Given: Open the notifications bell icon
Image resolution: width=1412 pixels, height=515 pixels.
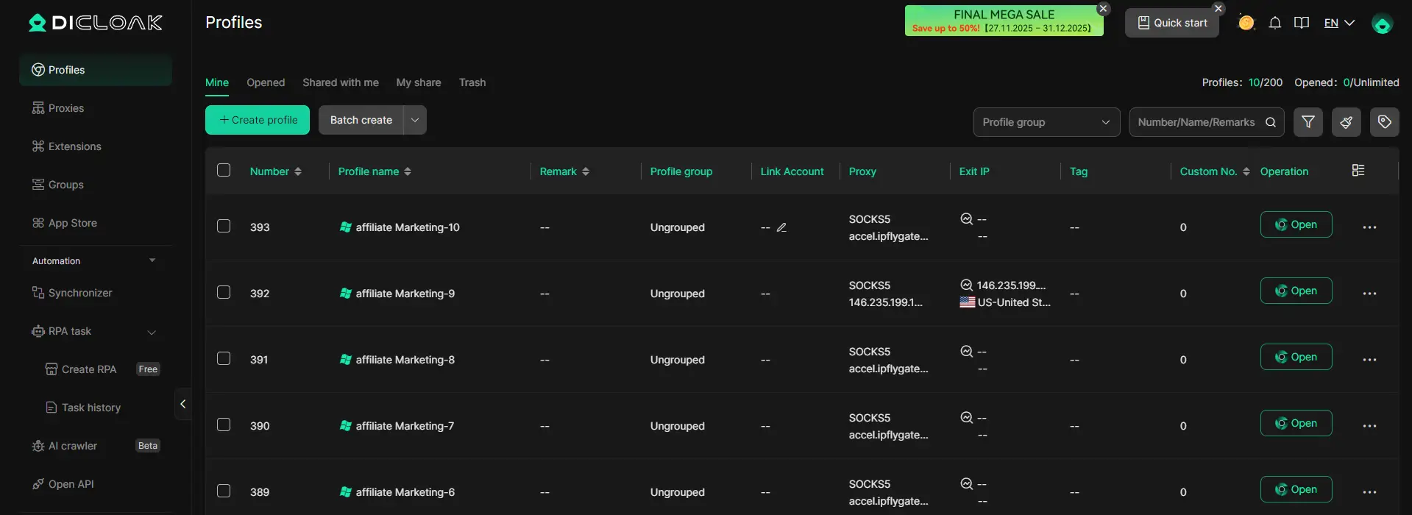Looking at the screenshot, I should (x=1275, y=23).
